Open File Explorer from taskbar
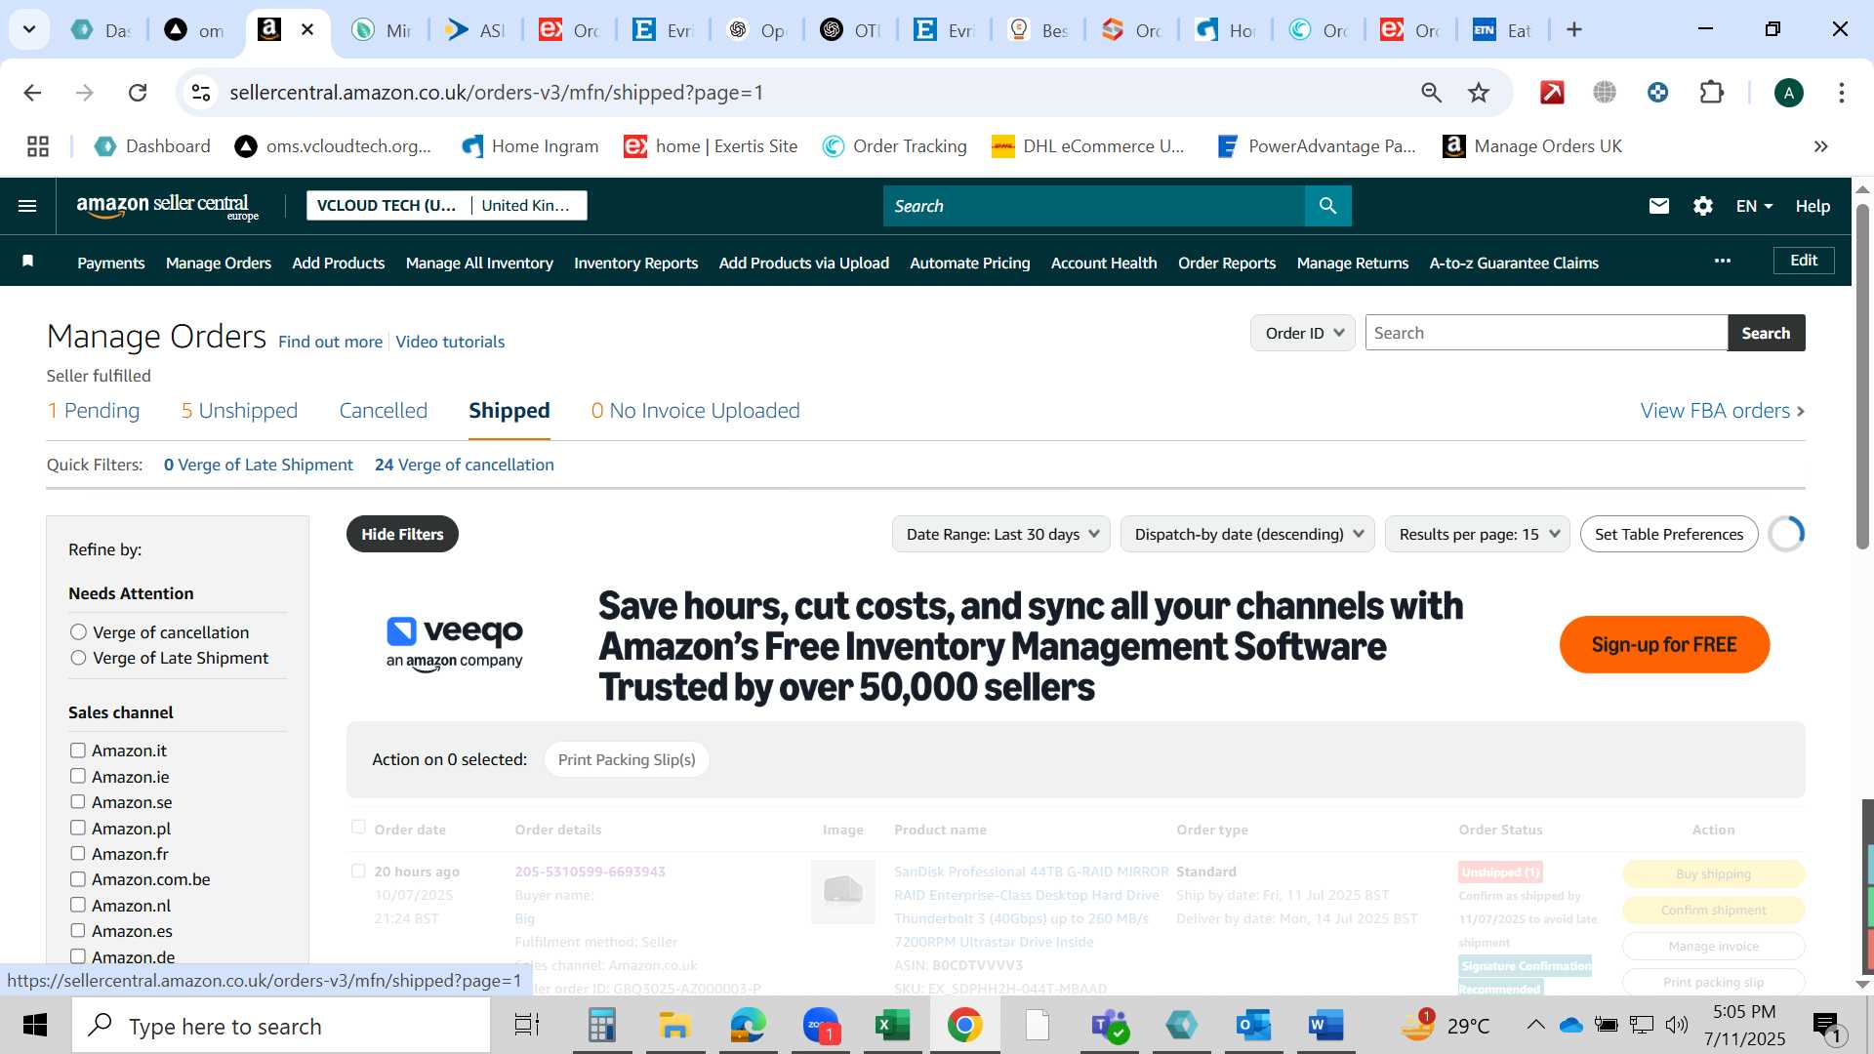Viewport: 1874px width, 1054px height. tap(674, 1026)
